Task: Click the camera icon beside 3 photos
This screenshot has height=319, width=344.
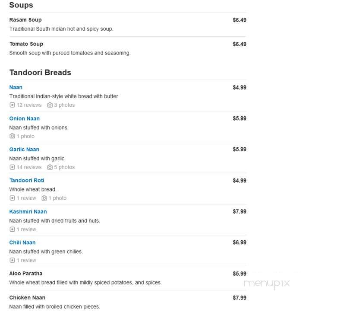Action: coord(50,105)
